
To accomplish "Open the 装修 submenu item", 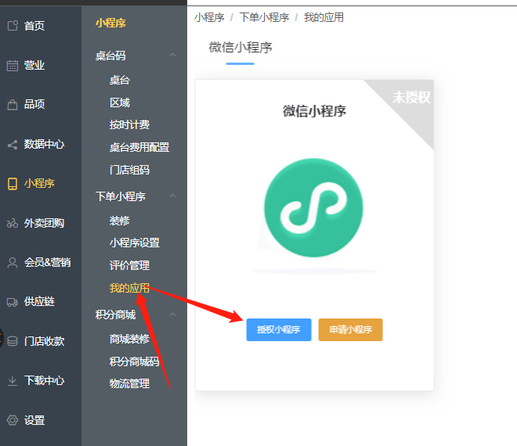I will [120, 221].
